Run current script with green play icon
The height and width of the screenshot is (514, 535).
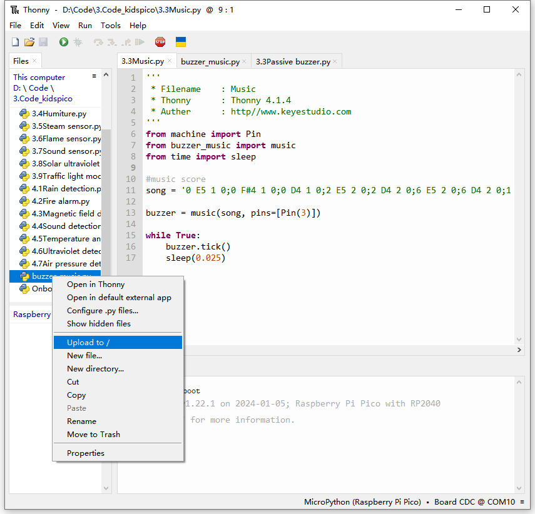(63, 42)
